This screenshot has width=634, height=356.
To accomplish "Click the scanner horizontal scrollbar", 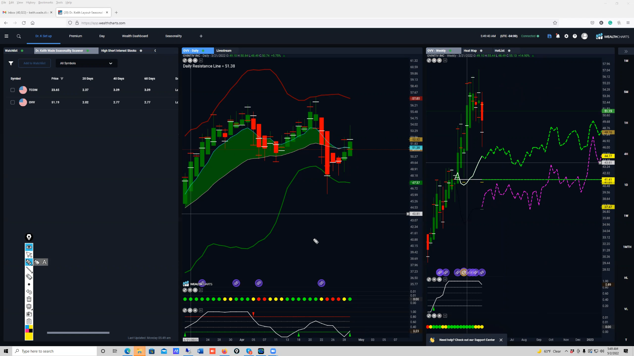I will [x=78, y=333].
